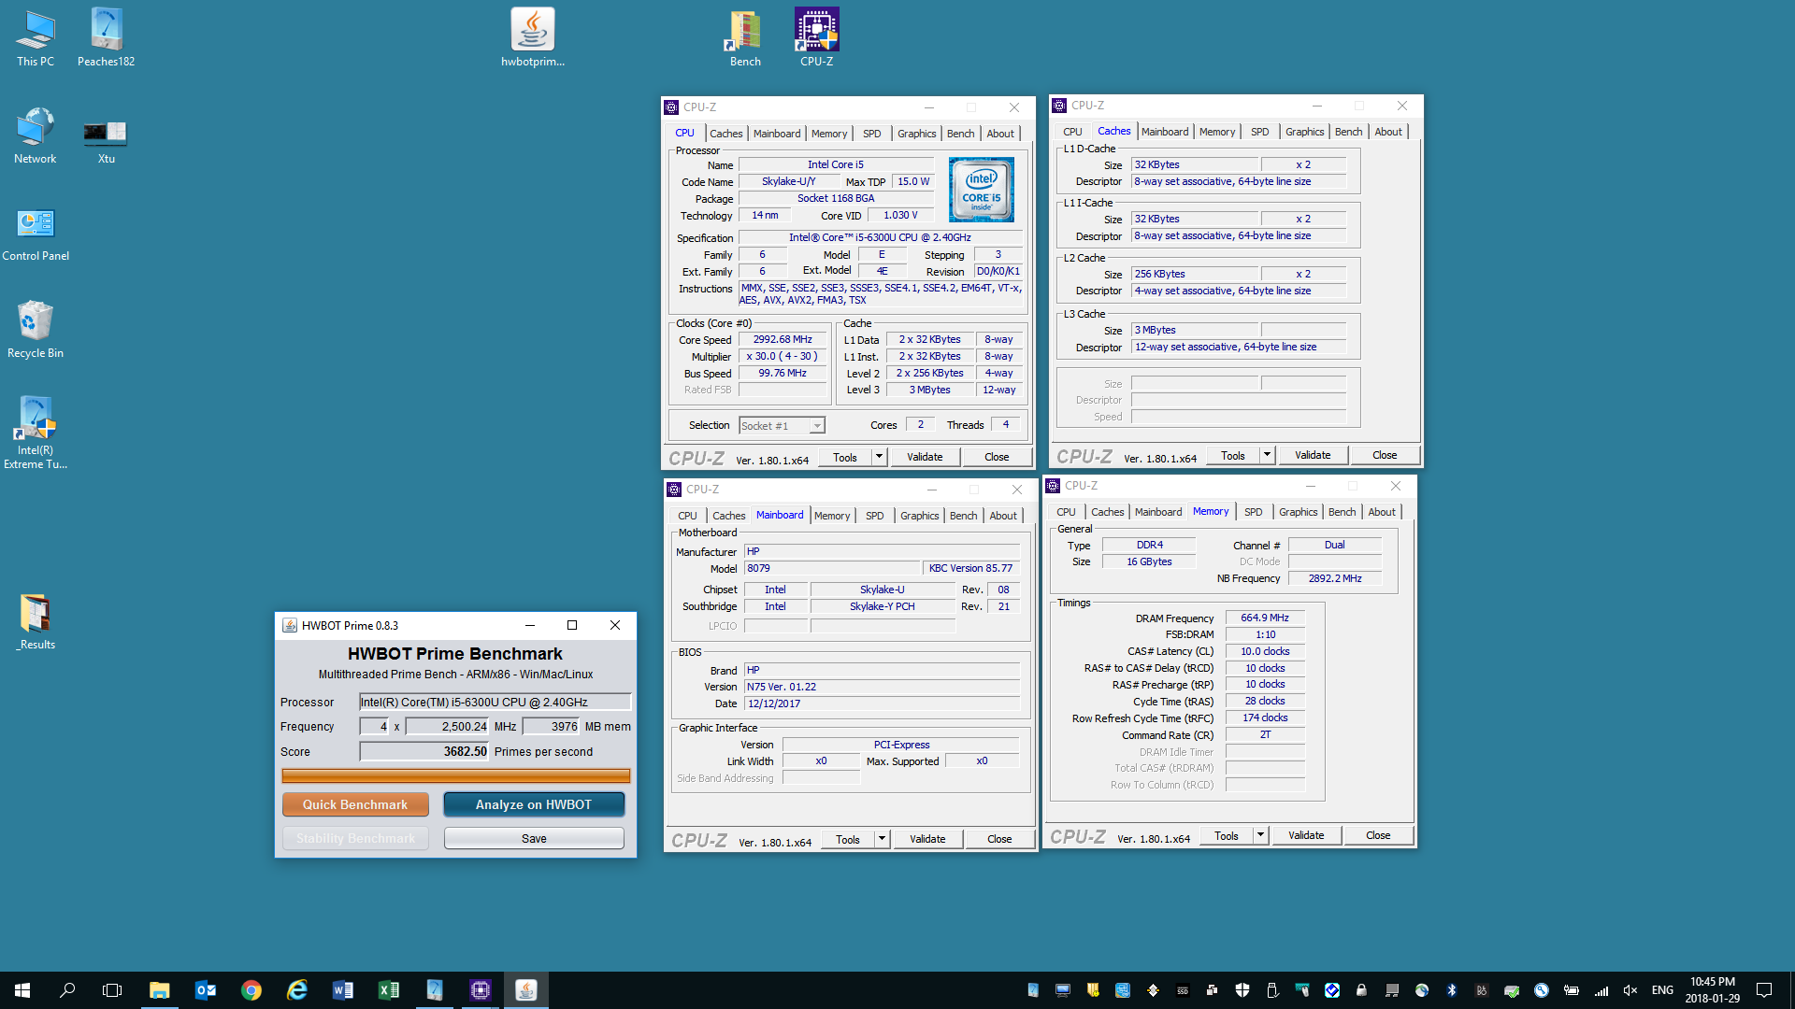This screenshot has width=1795, height=1009.
Task: Click the 3976 MB mem field
Action: tap(552, 726)
